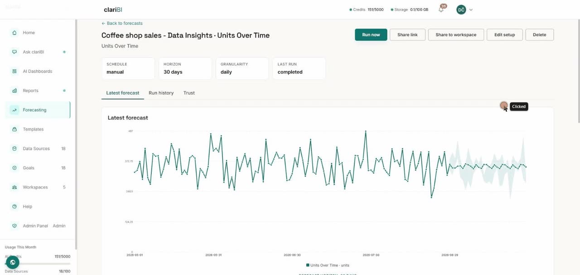The width and height of the screenshot is (580, 275).
Task: Click Share to workspace button
Action: pos(456,35)
